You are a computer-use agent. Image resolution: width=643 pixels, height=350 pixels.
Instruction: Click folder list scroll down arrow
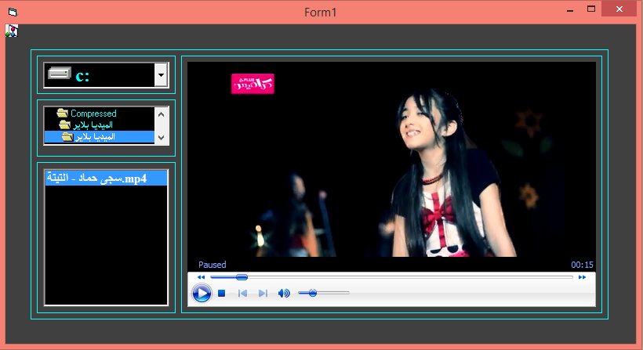coord(162,138)
